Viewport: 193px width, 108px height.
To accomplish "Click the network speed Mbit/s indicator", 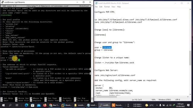I will point(134,105).
